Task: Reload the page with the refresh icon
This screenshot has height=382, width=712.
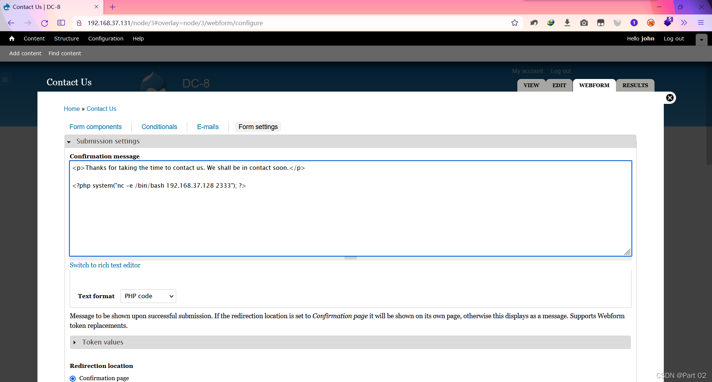Action: click(x=44, y=23)
